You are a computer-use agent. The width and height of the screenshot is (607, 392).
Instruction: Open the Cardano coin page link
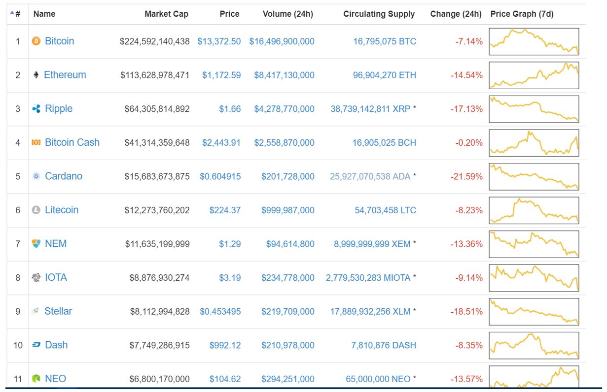point(64,176)
